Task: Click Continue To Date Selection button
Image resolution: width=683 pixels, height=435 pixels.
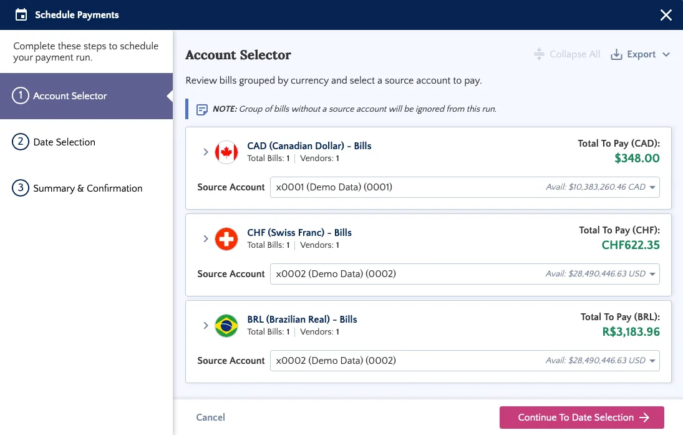Action: click(581, 417)
